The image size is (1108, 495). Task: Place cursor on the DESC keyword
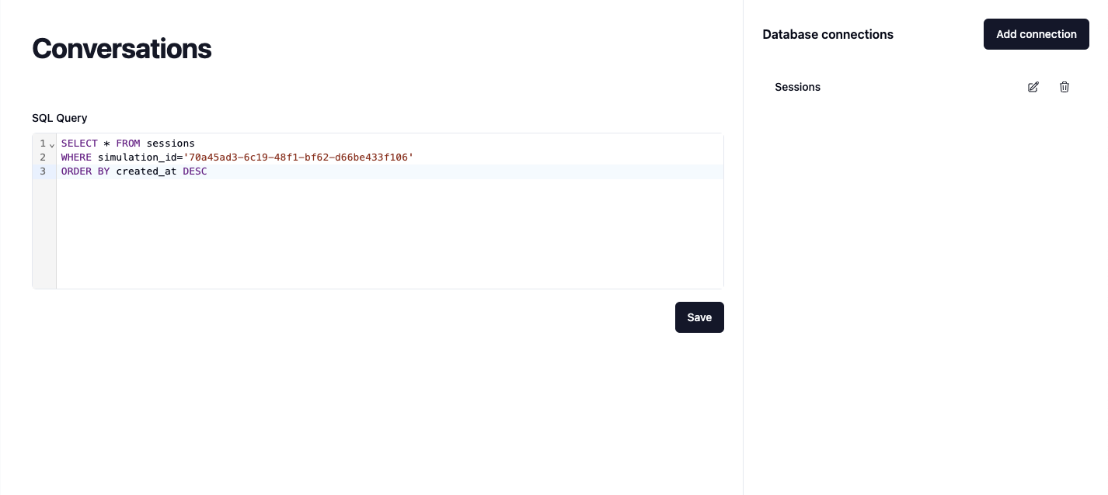pyautogui.click(x=195, y=171)
